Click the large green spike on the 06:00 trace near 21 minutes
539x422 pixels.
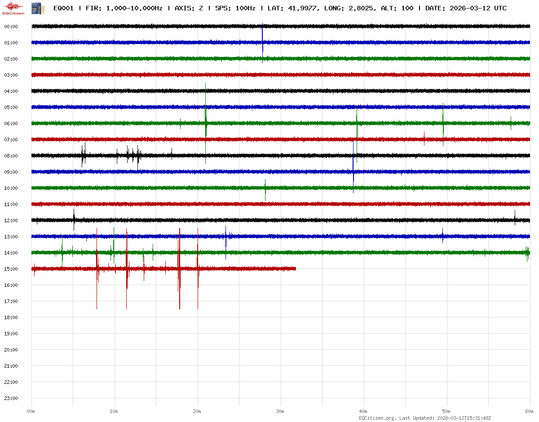pyautogui.click(x=206, y=122)
